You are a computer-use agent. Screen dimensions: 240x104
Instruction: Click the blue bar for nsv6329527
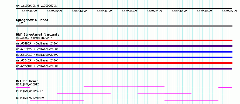[x=124, y=52]
